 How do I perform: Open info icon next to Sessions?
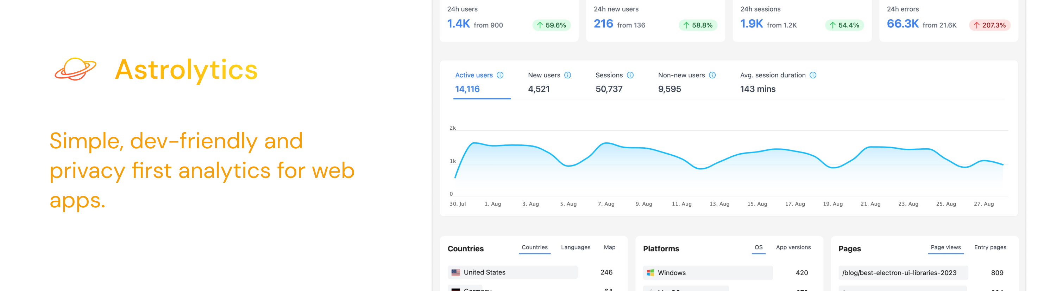pos(630,75)
